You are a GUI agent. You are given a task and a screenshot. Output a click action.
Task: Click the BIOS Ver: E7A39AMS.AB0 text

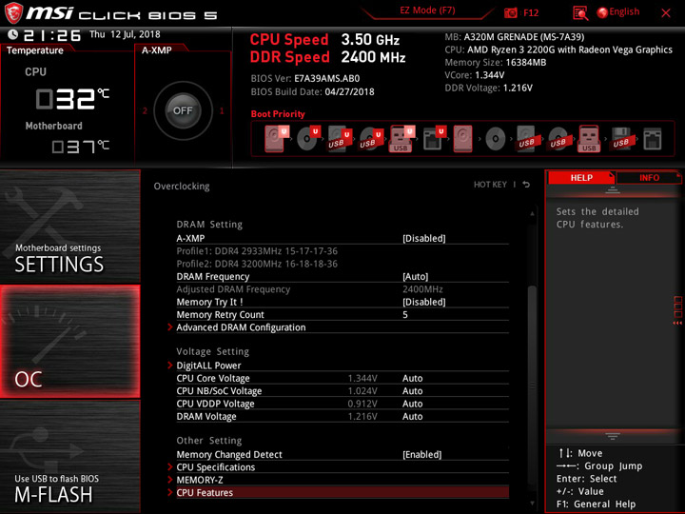(305, 79)
